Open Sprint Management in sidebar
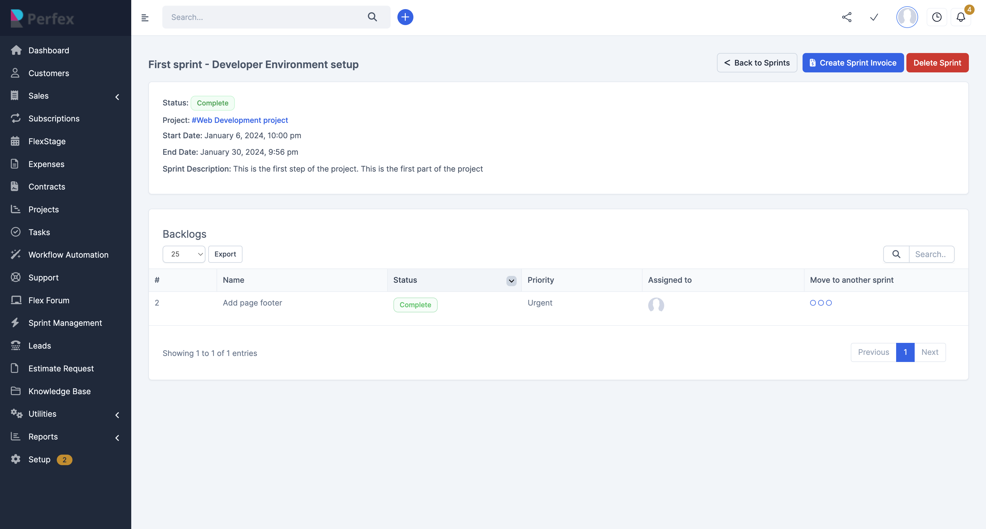986x529 pixels. pos(65,323)
